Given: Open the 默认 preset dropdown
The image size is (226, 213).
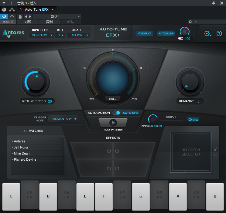Looking at the screenshot, I should (x=57, y=17).
